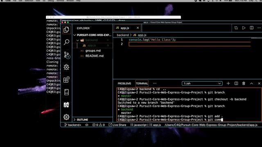Switch to the TERMINAL panel tab
This screenshot has width=262, height=147.
(142, 83)
